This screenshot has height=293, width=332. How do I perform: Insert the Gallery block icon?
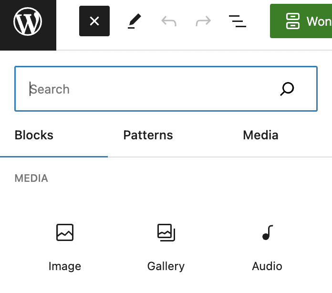166,233
